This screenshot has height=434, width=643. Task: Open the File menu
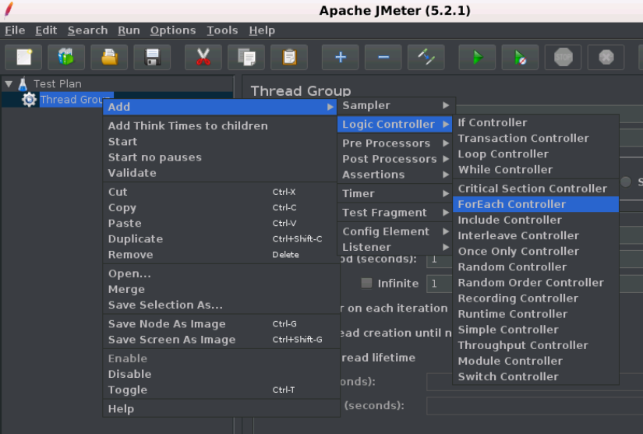(x=15, y=30)
